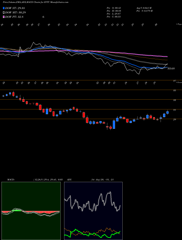The height and width of the screenshot is (240, 182).
Task: Click the 'Avg V: 0.041 M' volume text
Action: tap(144, 8)
